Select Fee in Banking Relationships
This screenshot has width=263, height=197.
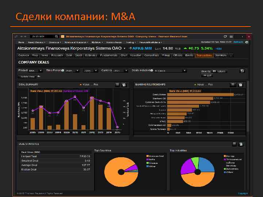(210, 85)
